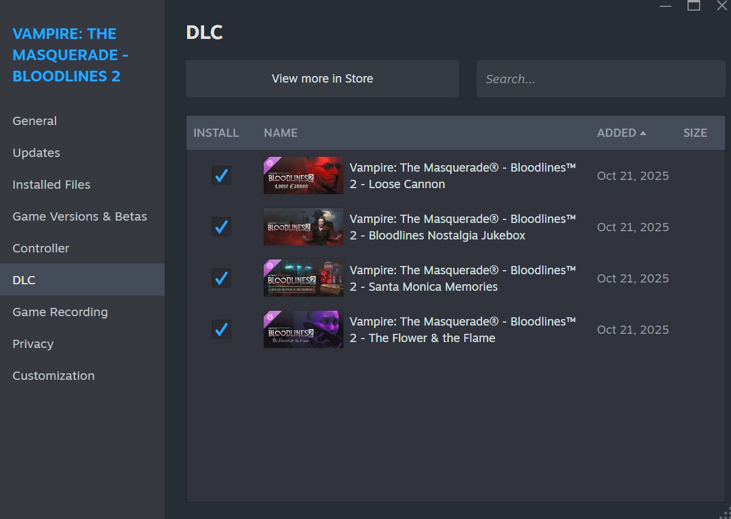Image resolution: width=731 pixels, height=519 pixels.
Task: Click the Loose Cannon DLC name
Action: click(463, 176)
